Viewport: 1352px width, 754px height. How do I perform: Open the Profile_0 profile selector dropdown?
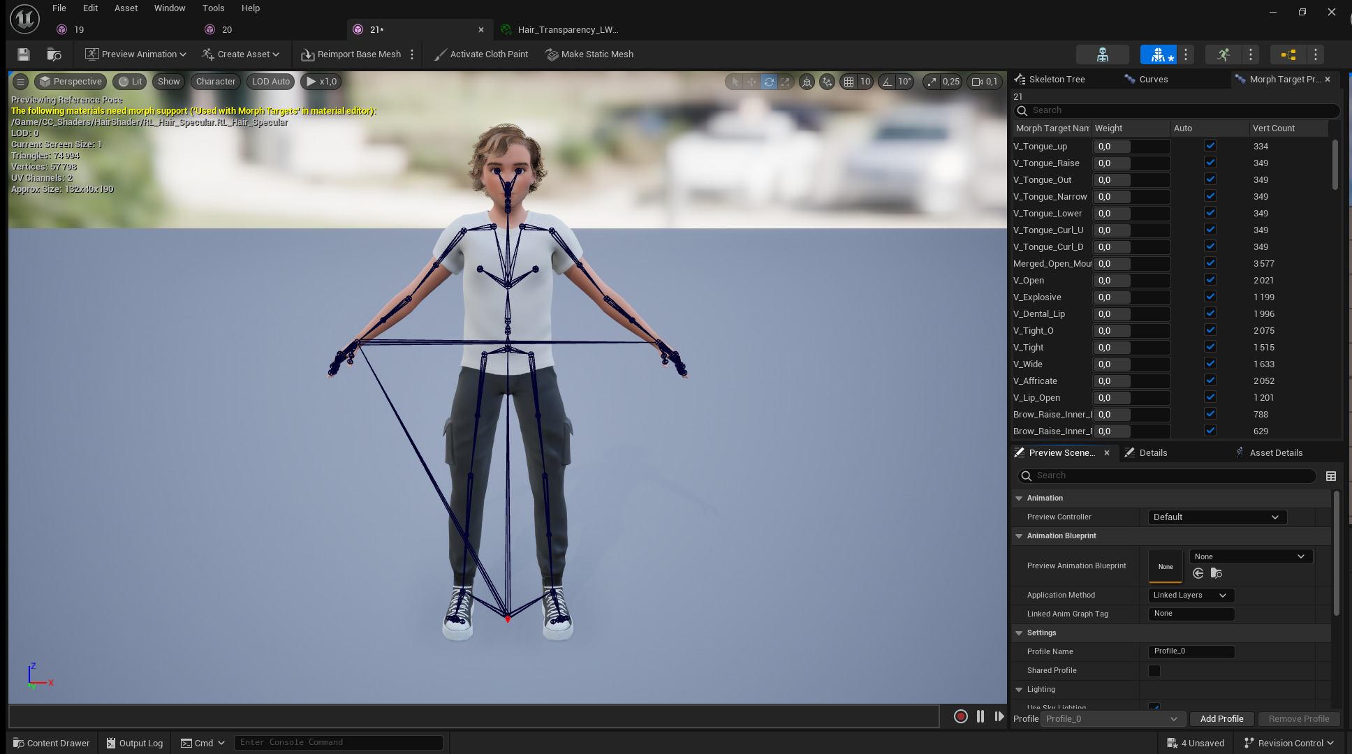pyautogui.click(x=1112, y=719)
